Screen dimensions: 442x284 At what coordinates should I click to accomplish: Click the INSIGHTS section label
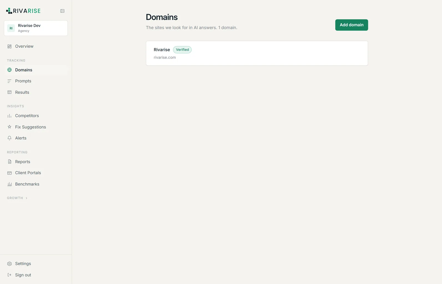pyautogui.click(x=15, y=106)
